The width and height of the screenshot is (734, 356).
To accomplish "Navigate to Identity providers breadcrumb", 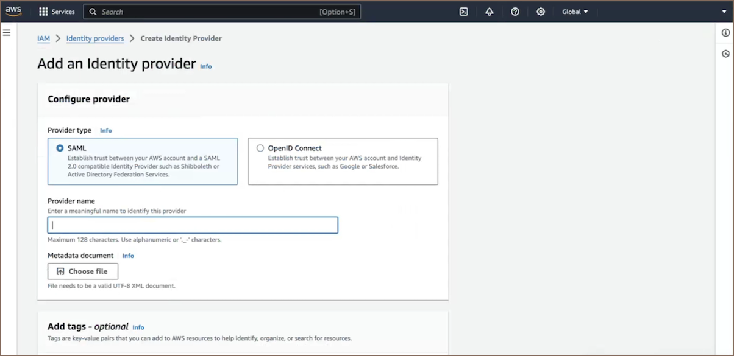I will 95,38.
